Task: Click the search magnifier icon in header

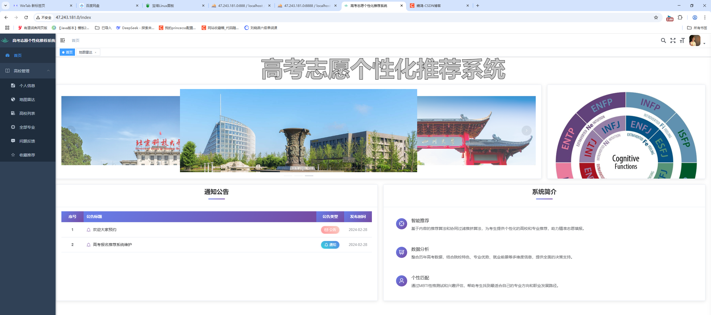Action: [x=663, y=41]
